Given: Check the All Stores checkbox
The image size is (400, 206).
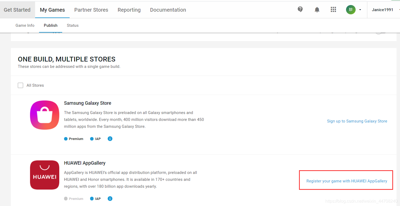Looking at the screenshot, I should pos(20,85).
